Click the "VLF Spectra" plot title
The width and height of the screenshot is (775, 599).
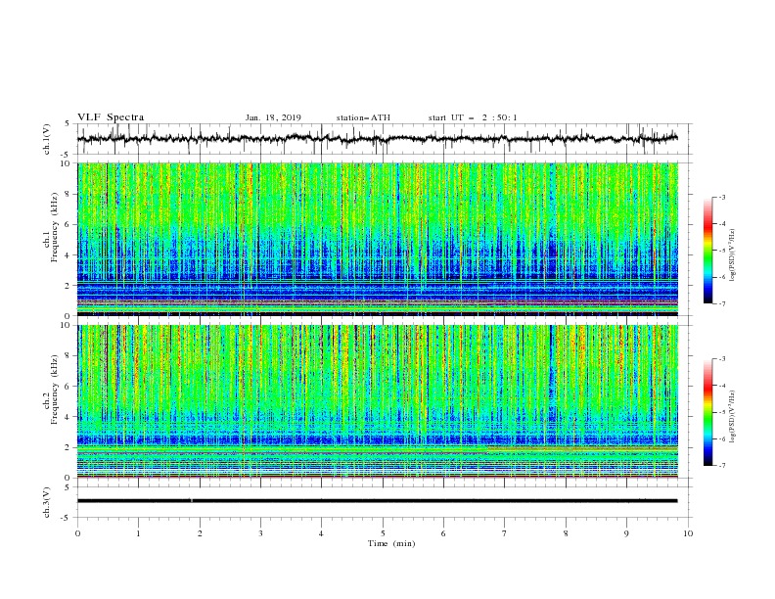pyautogui.click(x=111, y=117)
